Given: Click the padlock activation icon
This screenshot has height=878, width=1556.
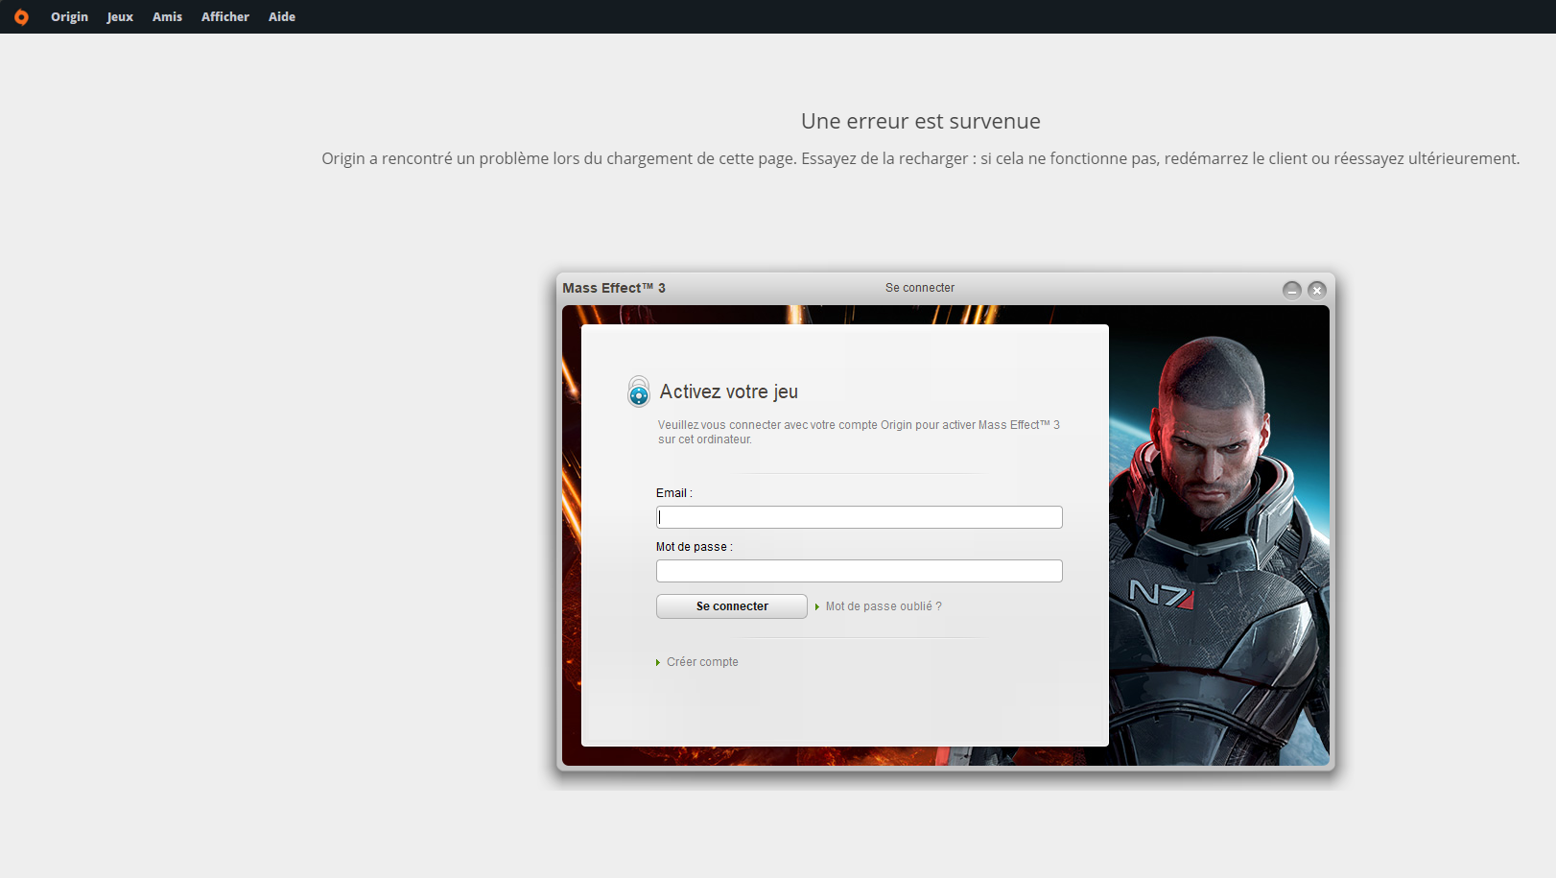Looking at the screenshot, I should (x=639, y=392).
